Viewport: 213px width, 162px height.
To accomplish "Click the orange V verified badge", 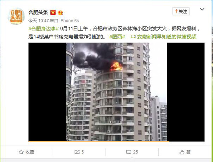I will coord(53,12).
